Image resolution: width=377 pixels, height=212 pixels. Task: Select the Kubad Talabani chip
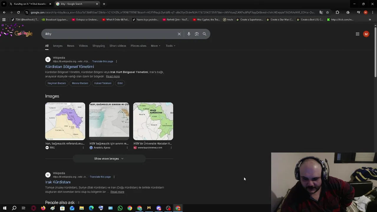pos(103,83)
